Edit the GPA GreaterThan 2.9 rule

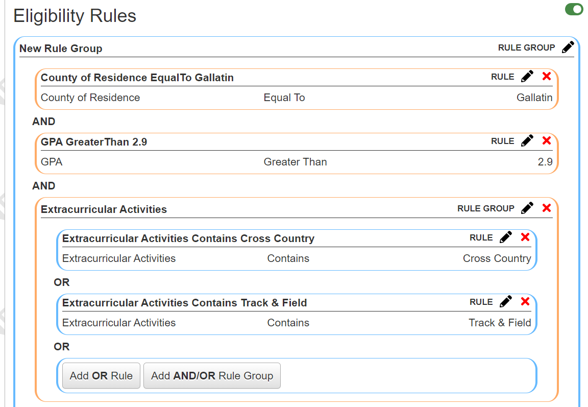tap(527, 140)
